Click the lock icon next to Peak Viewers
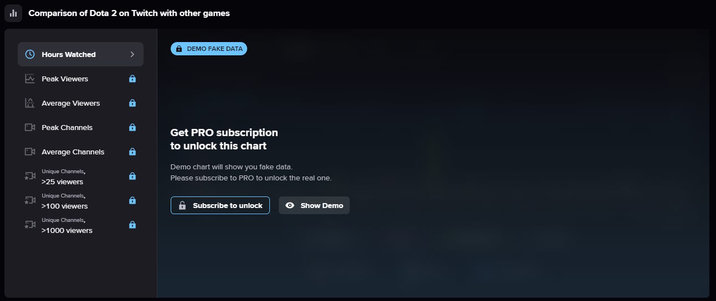716x301 pixels. pos(132,79)
